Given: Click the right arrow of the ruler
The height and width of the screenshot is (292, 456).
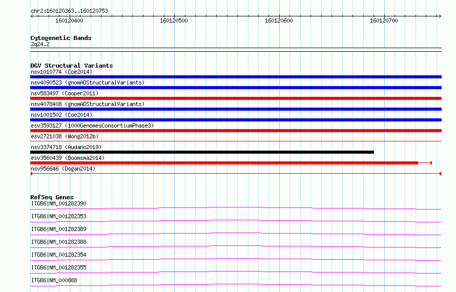Looking at the screenshot, I should pos(440,16).
